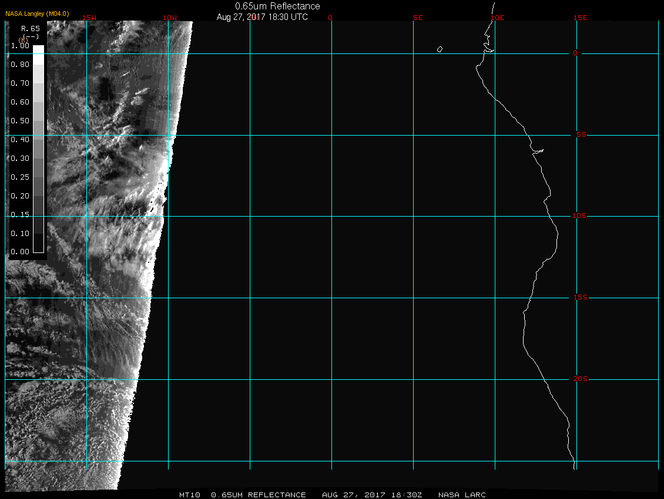Click the "0.65UM REFLECTANCE" footer text
This screenshot has height=499, width=664.
(259, 494)
